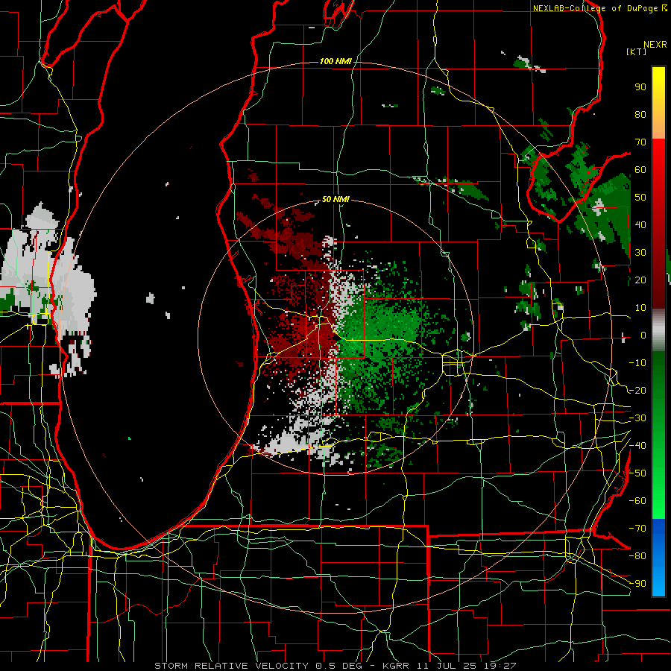
Task: Click the -70 scale value
Action: click(x=637, y=529)
